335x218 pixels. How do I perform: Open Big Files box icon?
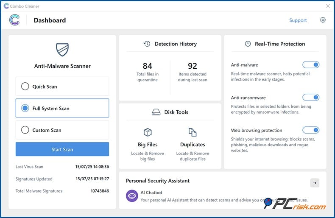click(x=147, y=132)
